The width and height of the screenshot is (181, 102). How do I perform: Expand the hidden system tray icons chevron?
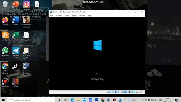(139, 100)
